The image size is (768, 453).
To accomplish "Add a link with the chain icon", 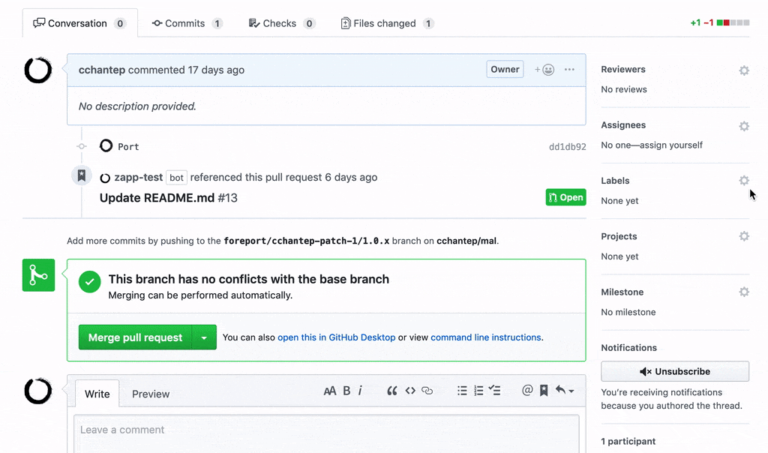I will coord(427,391).
